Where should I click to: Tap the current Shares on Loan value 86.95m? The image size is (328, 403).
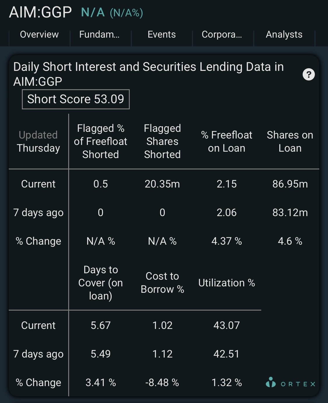290,184
